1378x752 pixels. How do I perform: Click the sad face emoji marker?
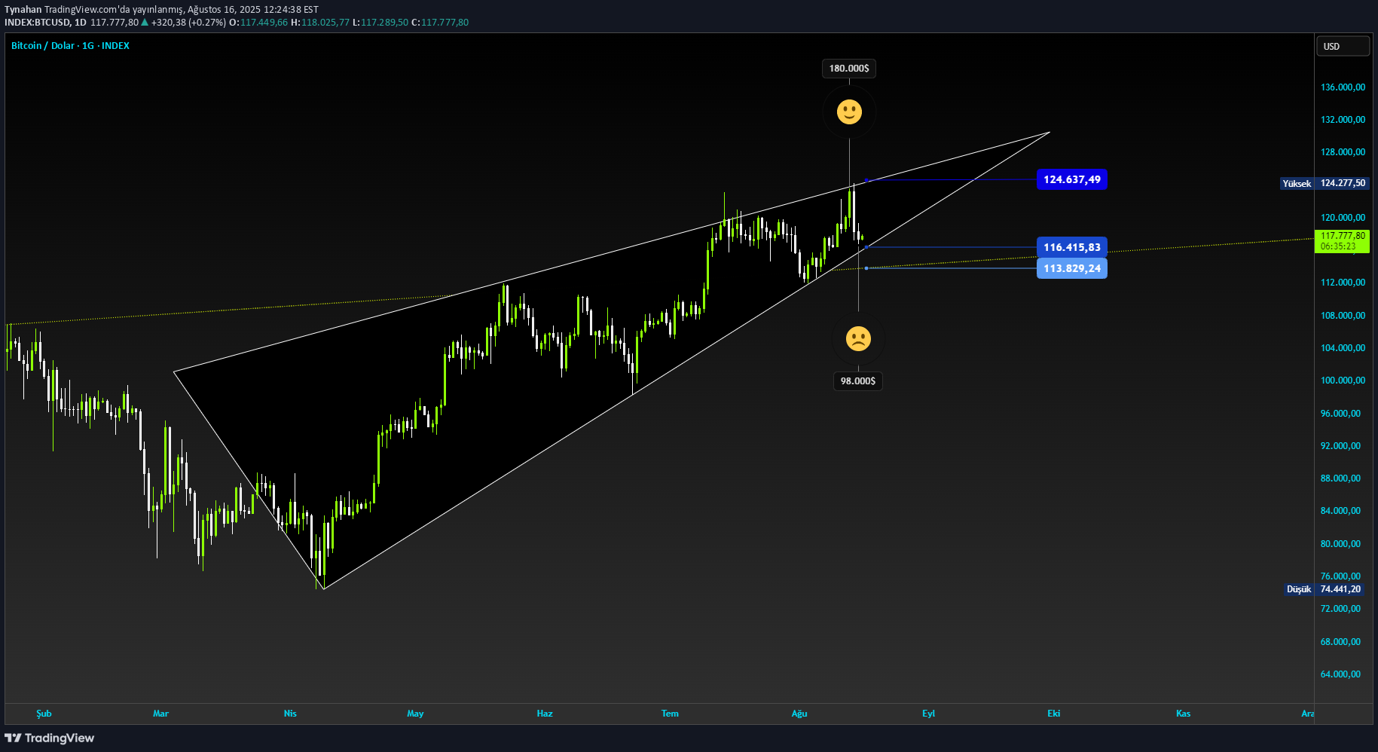858,338
